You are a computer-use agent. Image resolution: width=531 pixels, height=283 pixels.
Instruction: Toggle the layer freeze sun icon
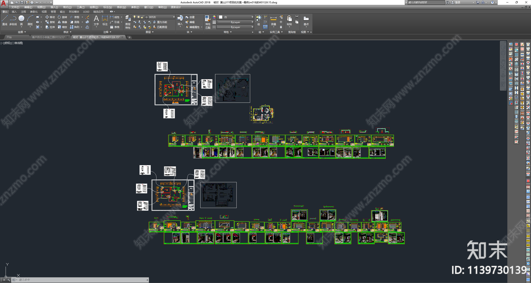click(138, 17)
